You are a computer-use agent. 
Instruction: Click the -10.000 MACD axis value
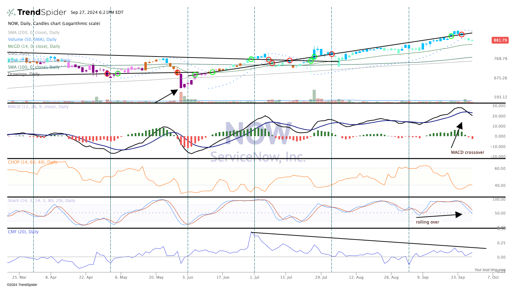pos(498,147)
